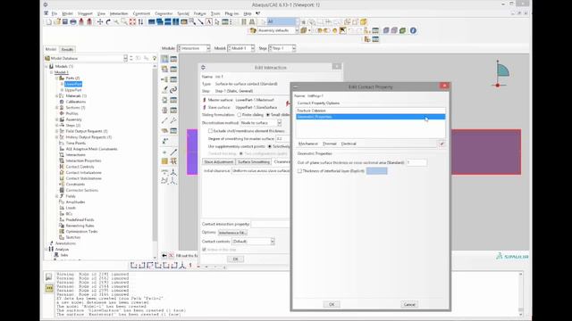
Task: Select the Finite sliding radio button
Action: [x=240, y=115]
